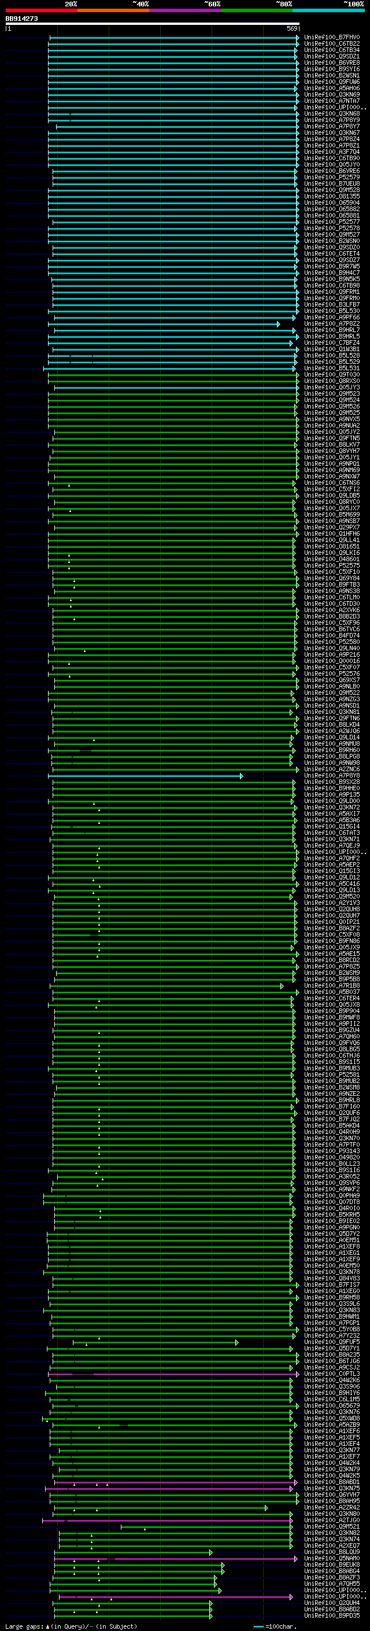Screen dimensions: 370x1631
Task: Select hit label UniRef100_B5L530
Action: pyautogui.click(x=332, y=311)
